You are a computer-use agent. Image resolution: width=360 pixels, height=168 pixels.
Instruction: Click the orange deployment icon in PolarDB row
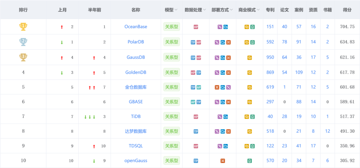click(x=228, y=42)
